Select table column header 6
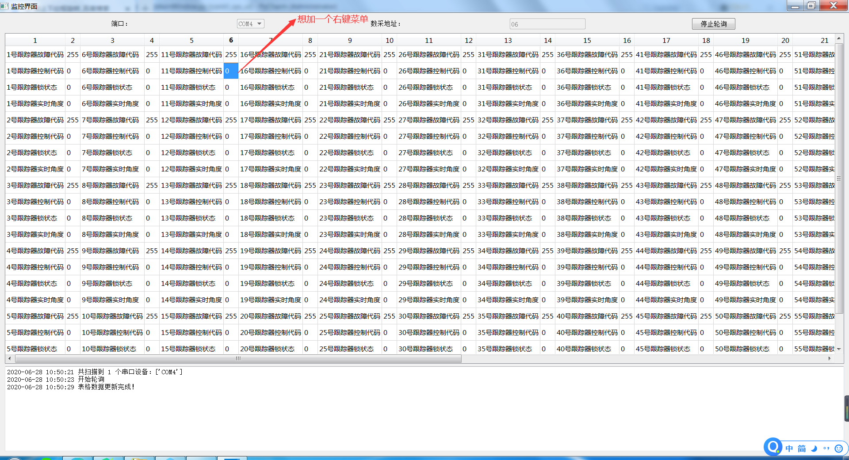Viewport: 849px width, 460px height. tap(230, 40)
